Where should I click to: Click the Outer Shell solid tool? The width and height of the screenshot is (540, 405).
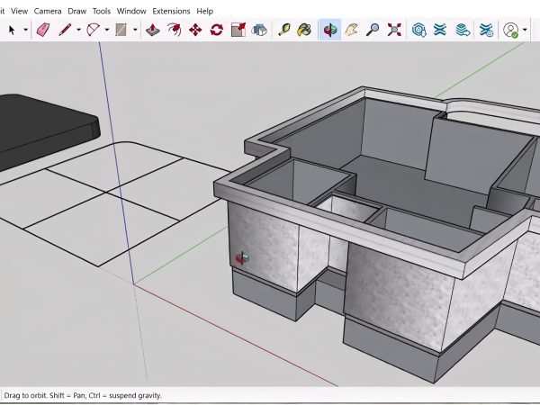[259, 30]
